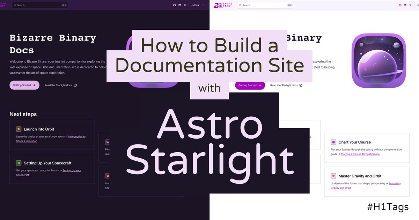
Task: Click the Chart Your Course card title
Action: [354, 142]
